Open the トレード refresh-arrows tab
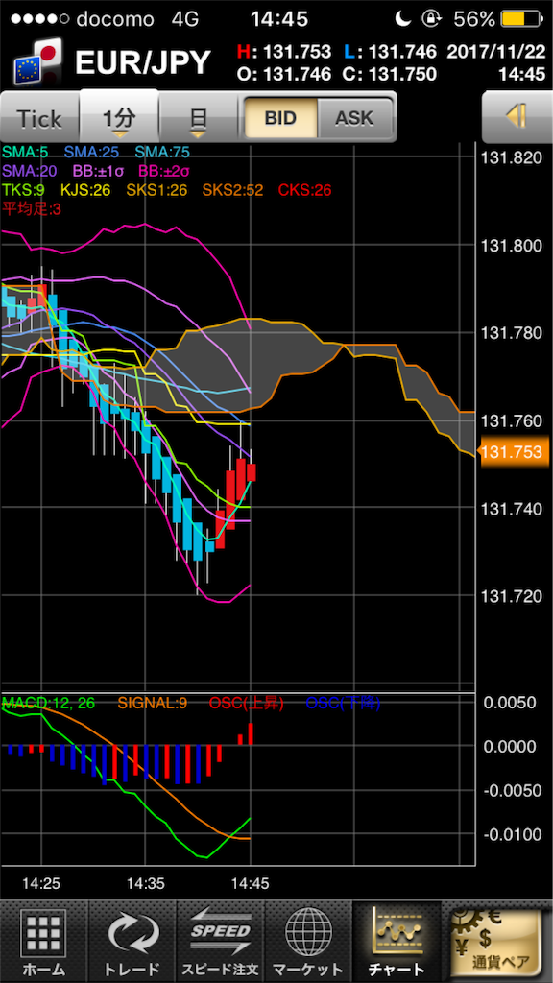The image size is (553, 983). point(132,943)
